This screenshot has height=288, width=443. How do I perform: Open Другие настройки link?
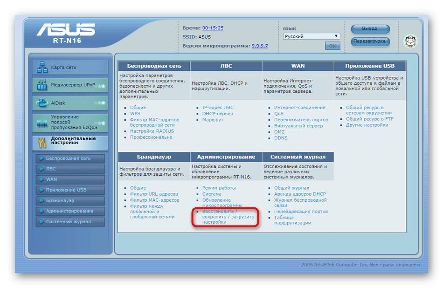pos(367,125)
